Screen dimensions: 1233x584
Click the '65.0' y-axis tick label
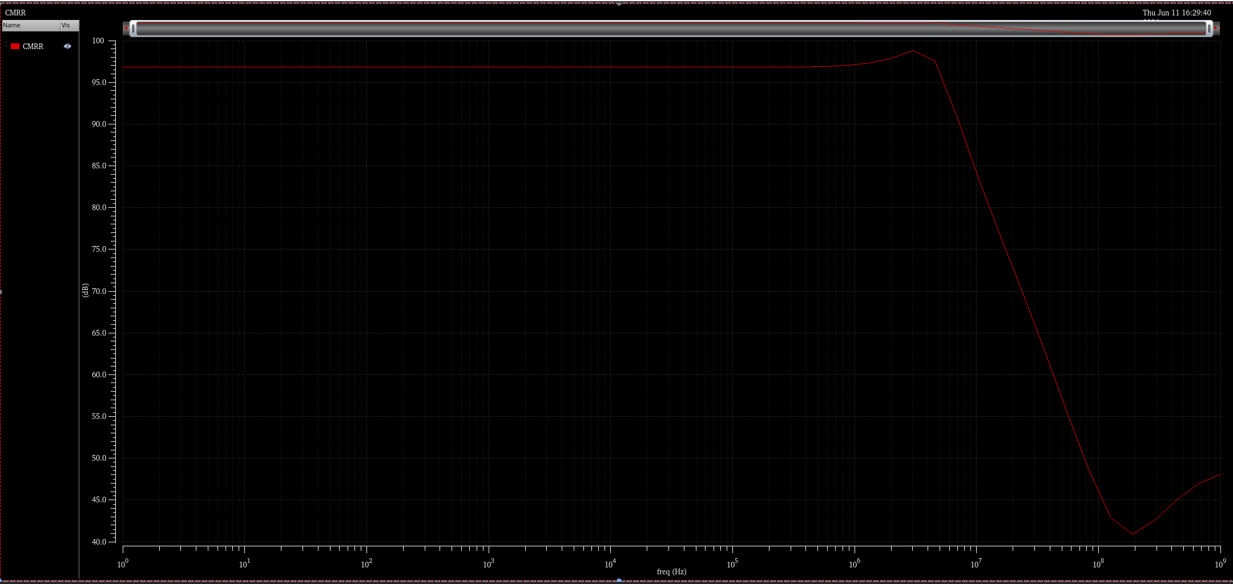(x=99, y=333)
